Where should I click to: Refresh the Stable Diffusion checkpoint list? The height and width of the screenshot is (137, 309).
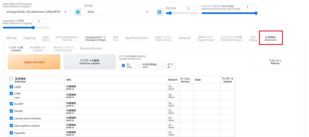(78, 12)
